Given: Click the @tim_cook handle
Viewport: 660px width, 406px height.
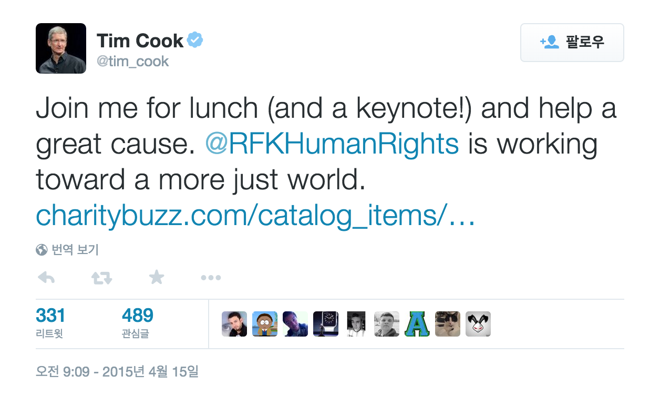Looking at the screenshot, I should [x=132, y=62].
